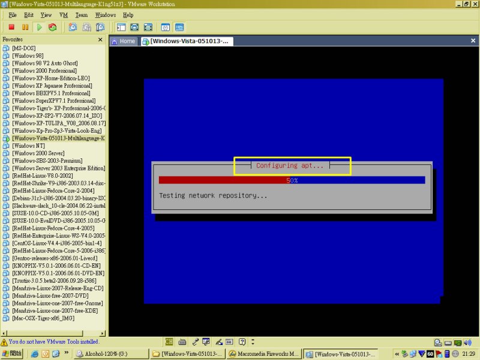Image resolution: width=480 pixels, height=360 pixels.
Task: Click the keyboard icon on the language bar
Action: click(182, 341)
